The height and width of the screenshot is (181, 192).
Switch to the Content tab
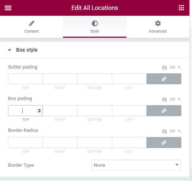(x=32, y=27)
